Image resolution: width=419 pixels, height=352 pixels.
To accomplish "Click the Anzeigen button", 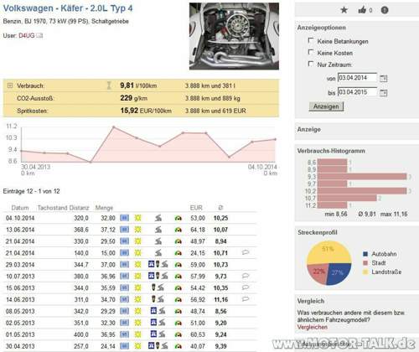I will pos(326,106).
